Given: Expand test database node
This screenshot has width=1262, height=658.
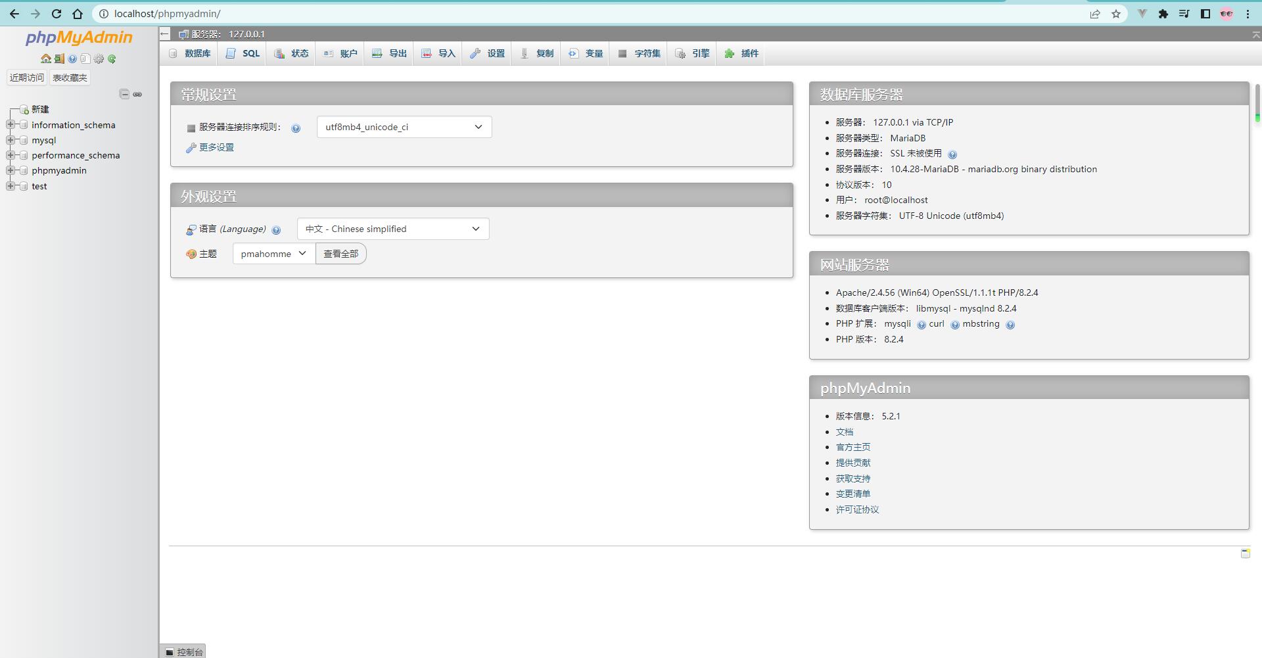Looking at the screenshot, I should [10, 186].
